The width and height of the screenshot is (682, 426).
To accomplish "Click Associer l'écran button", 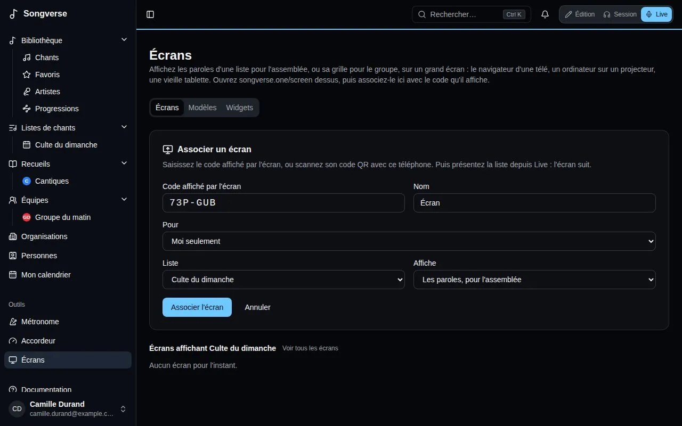I will point(197,307).
